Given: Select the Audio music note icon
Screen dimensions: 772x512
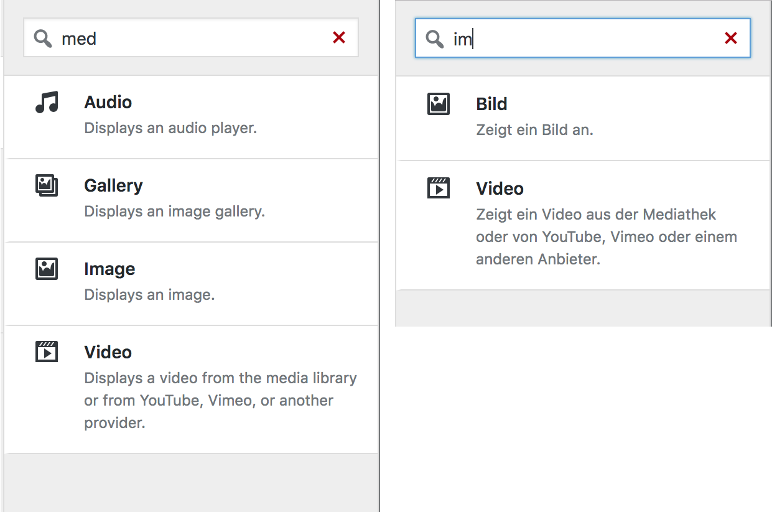Looking at the screenshot, I should [47, 102].
